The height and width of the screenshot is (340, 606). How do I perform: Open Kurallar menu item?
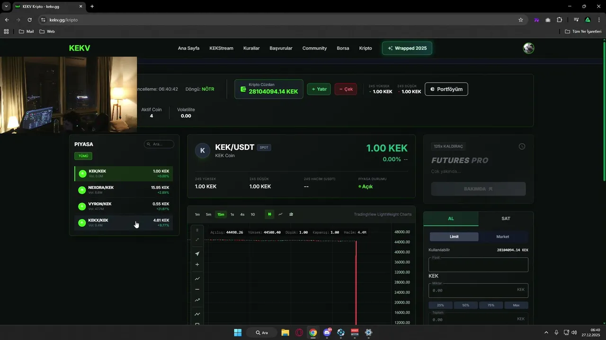point(251,48)
